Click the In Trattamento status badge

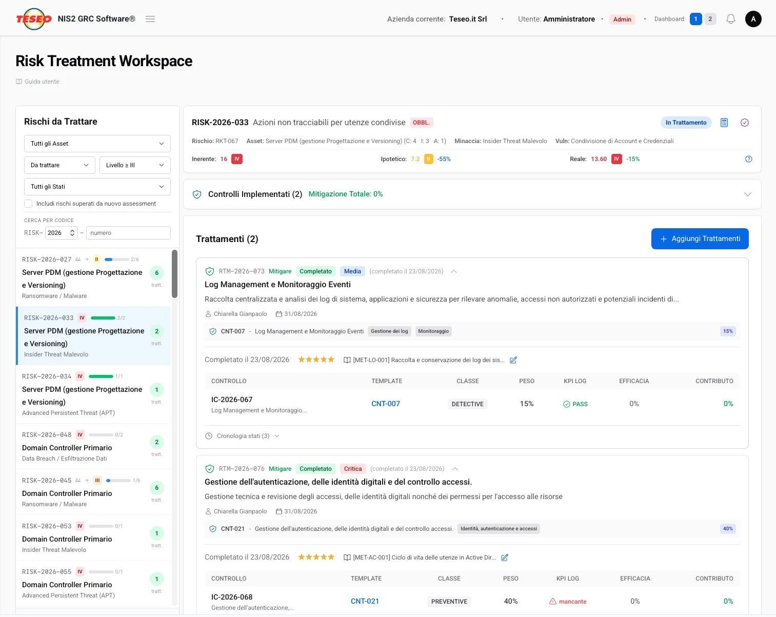tap(686, 123)
